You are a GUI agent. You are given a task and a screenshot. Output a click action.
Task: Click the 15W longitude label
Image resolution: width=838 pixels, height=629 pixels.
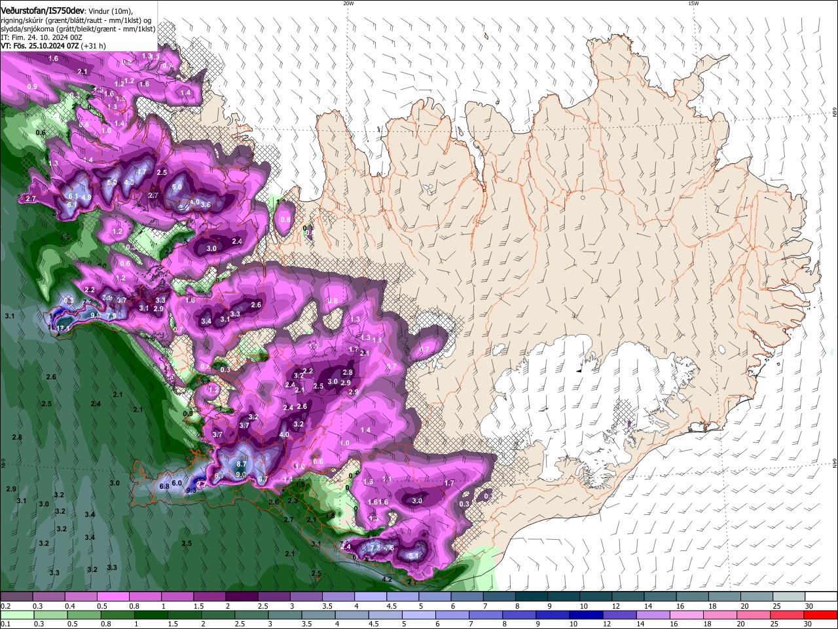pos(693,3)
